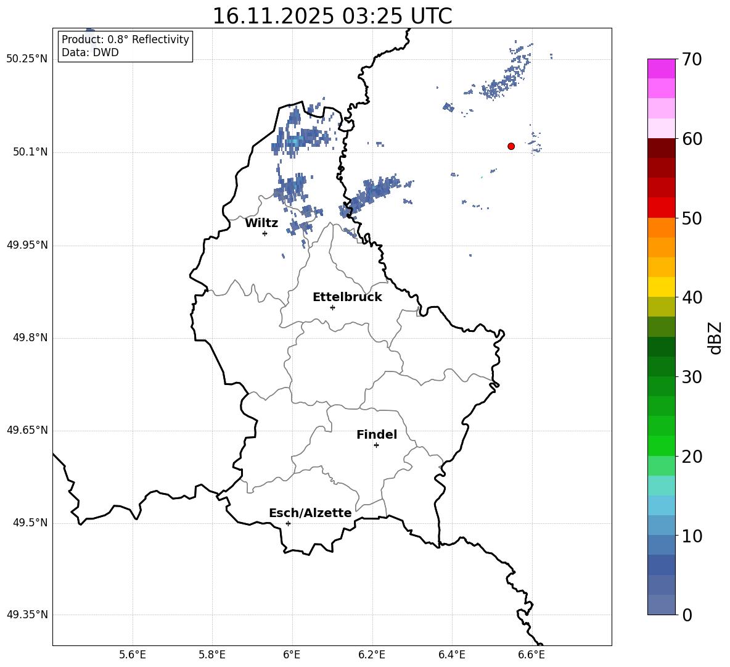Viewport: 730px width, 667px height.
Task: Click the Data: DWD text
Action: coord(90,52)
